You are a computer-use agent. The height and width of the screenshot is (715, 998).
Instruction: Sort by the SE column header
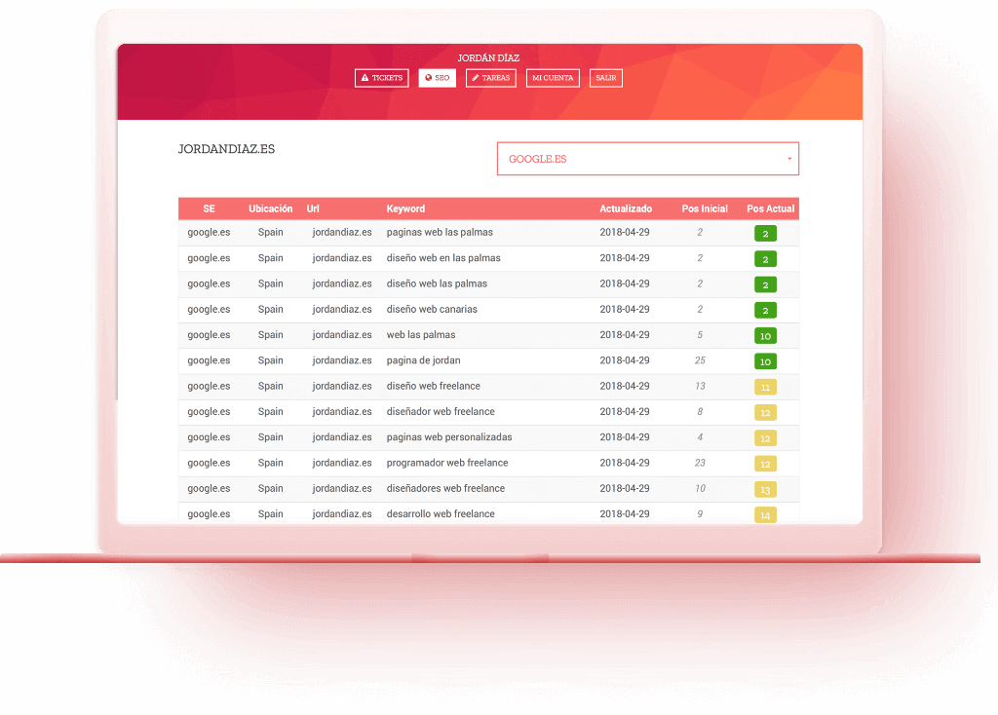point(209,208)
